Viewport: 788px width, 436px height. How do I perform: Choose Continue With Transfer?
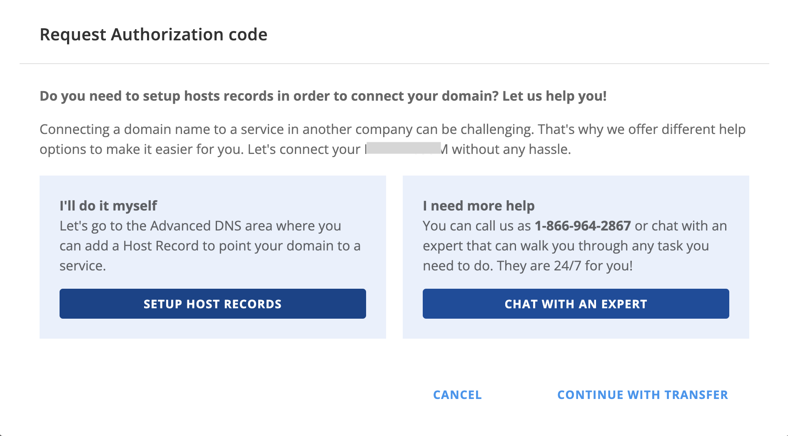[x=642, y=395]
